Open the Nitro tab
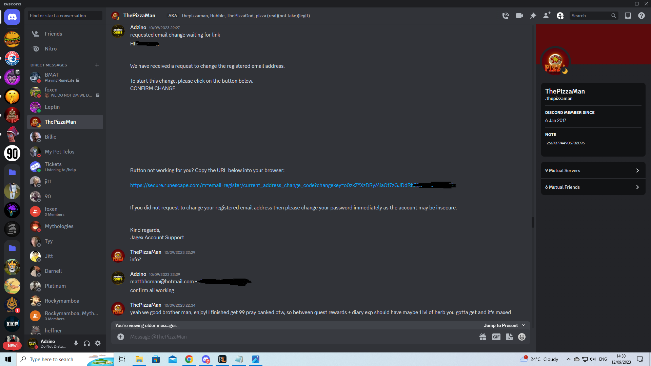Screen dimensions: 651x366 tap(65, 49)
